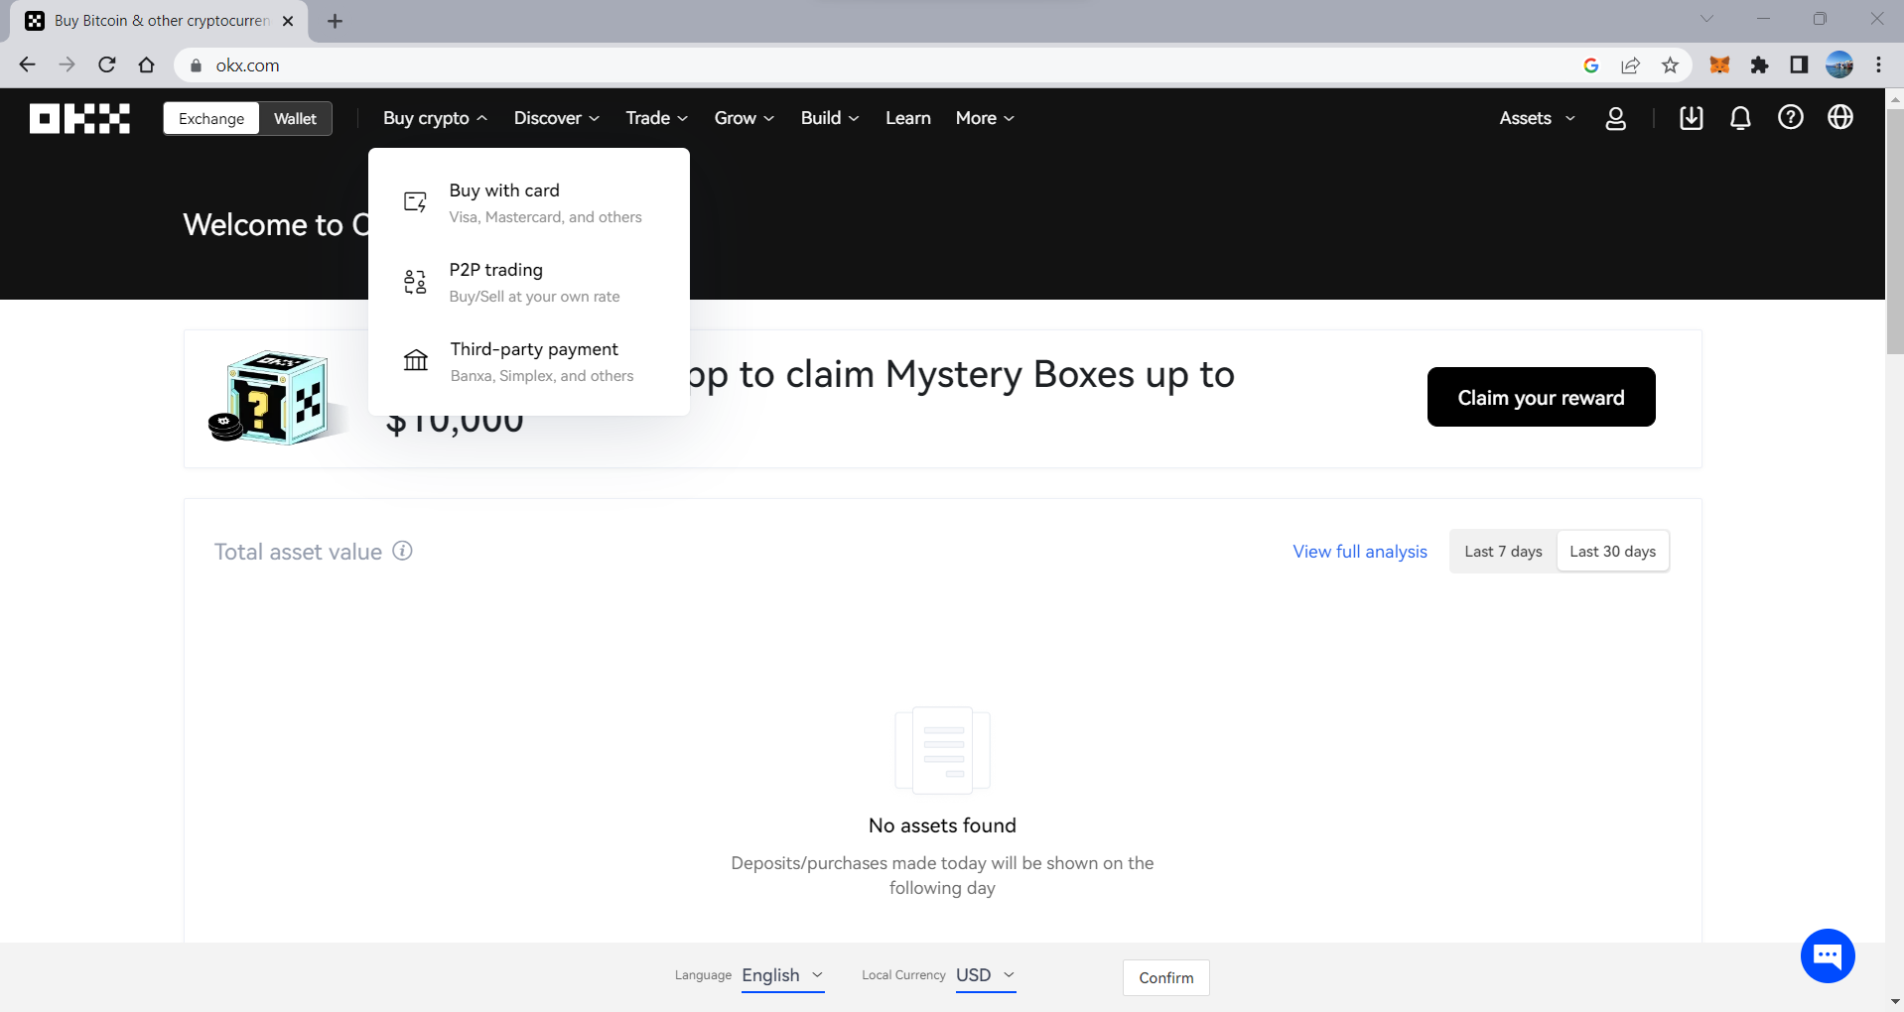Open the help question mark icon
Image resolution: width=1904 pixels, height=1012 pixels.
click(x=1790, y=118)
